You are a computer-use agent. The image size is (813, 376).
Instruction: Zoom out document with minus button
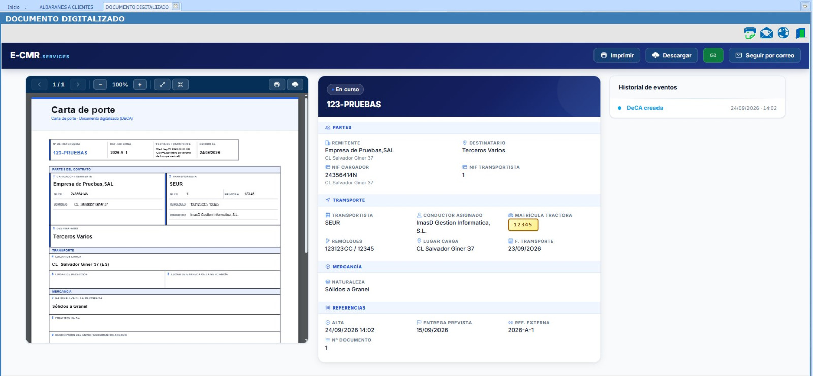100,85
